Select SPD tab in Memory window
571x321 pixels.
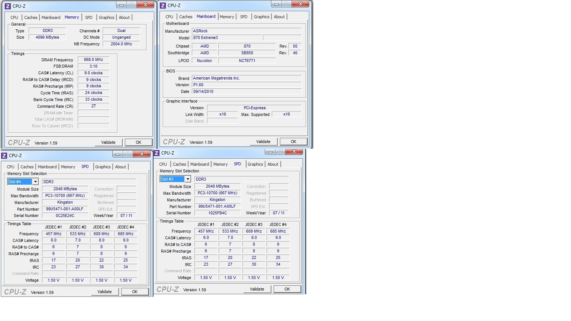click(88, 17)
